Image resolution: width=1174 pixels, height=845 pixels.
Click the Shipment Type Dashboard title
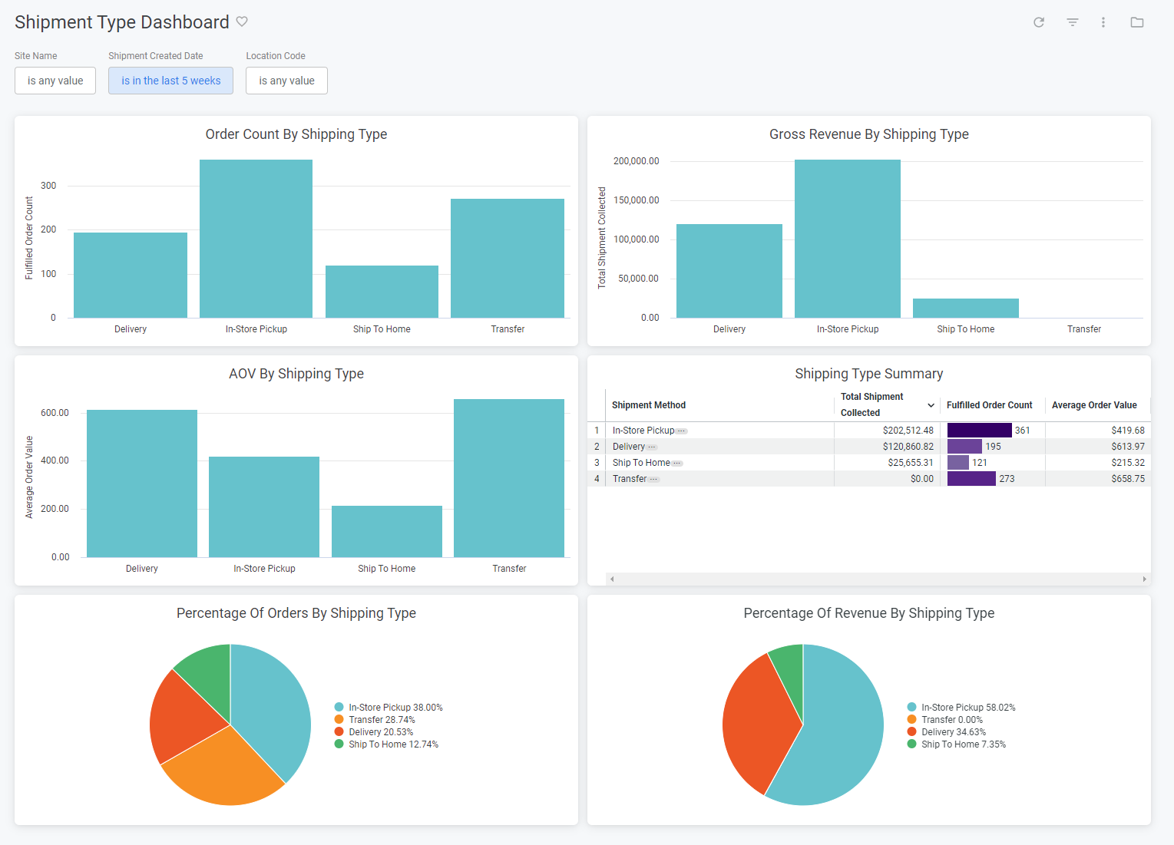tap(122, 22)
